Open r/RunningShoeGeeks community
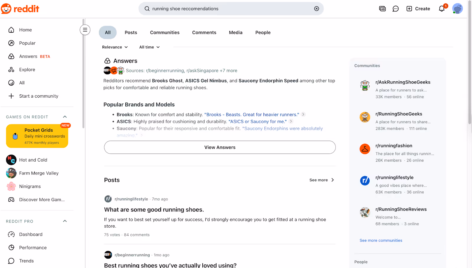 [399, 114]
